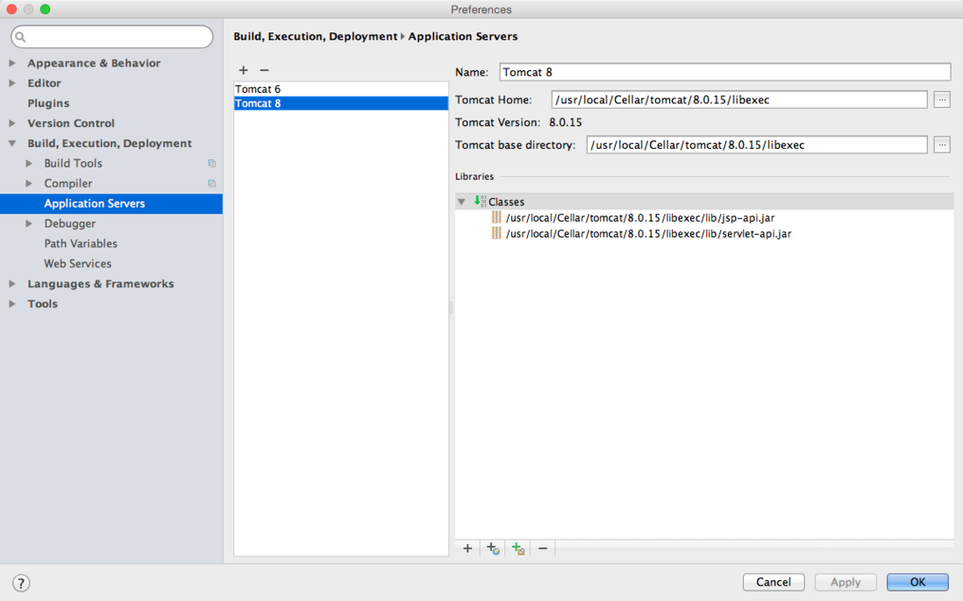This screenshot has height=601, width=963.
Task: Click into the Tomcat Home path field
Action: click(x=739, y=99)
